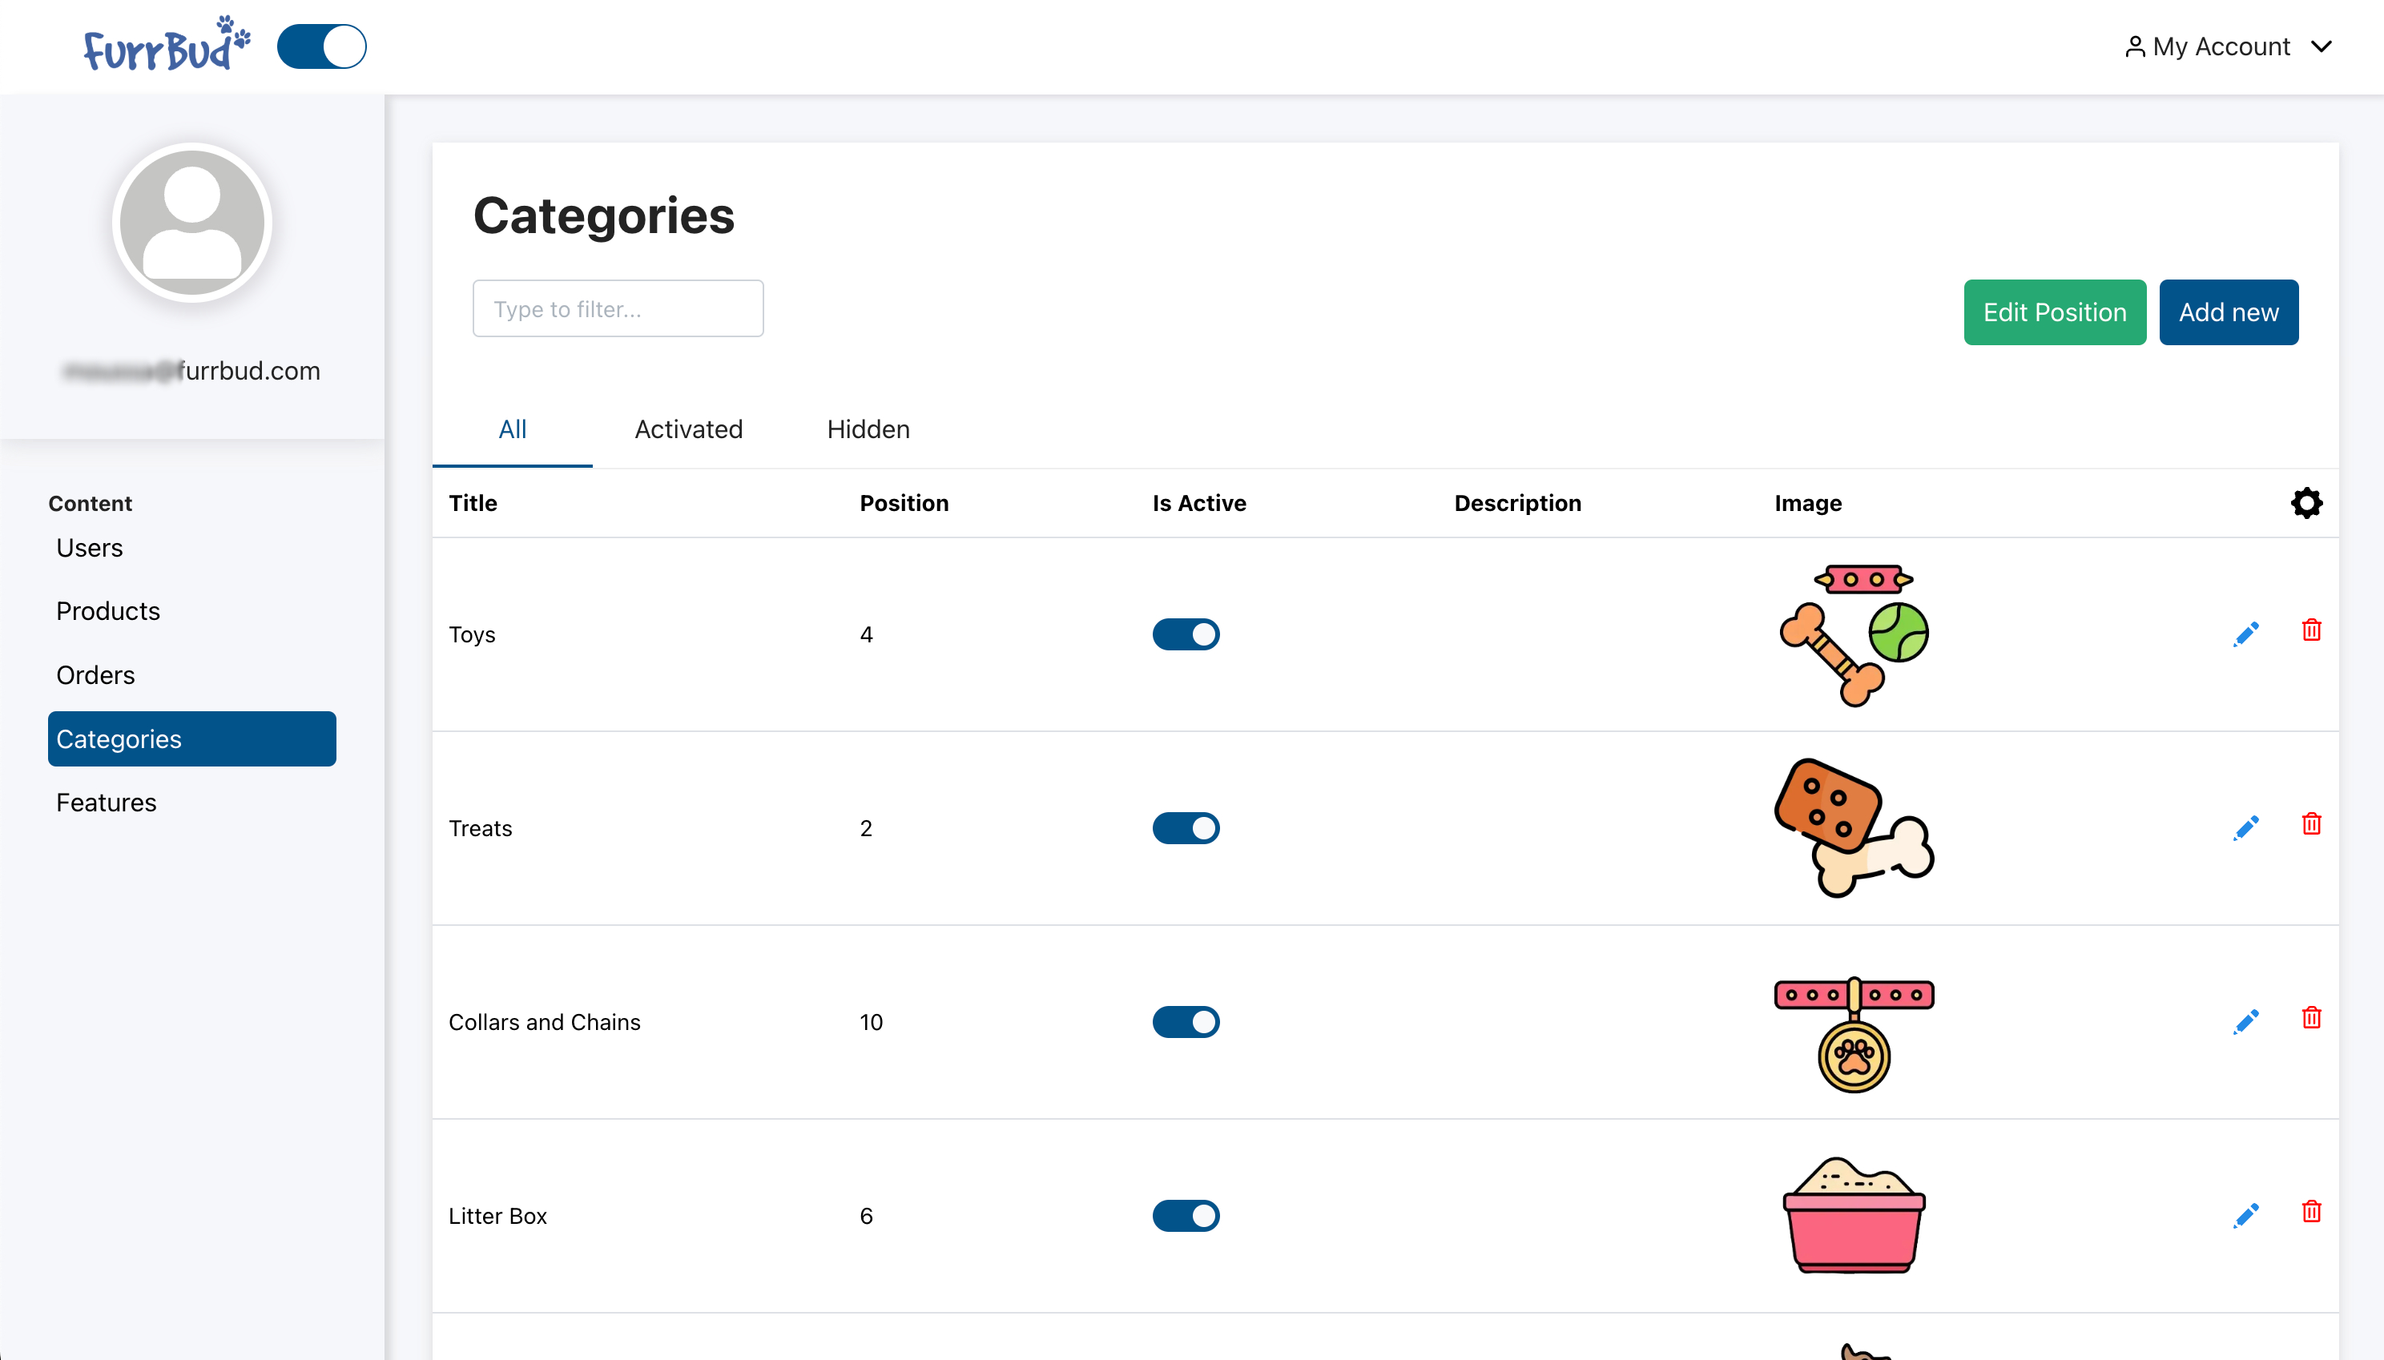Image resolution: width=2384 pixels, height=1360 pixels.
Task: Remove the Litter Box category with trash icon
Action: [x=2311, y=1212]
